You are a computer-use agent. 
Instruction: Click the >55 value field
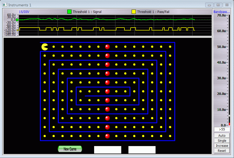222,129
